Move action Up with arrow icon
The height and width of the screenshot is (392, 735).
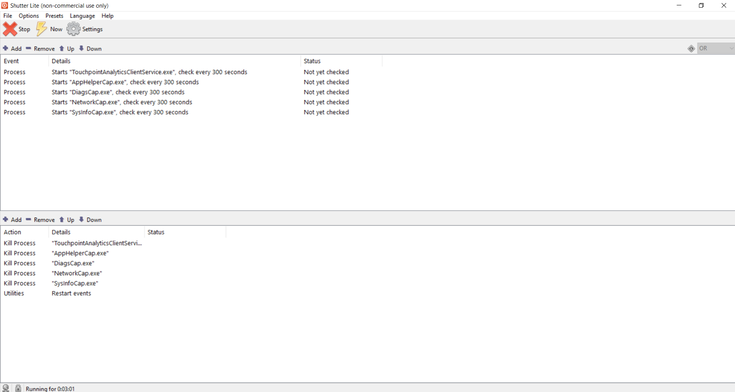[x=62, y=220]
